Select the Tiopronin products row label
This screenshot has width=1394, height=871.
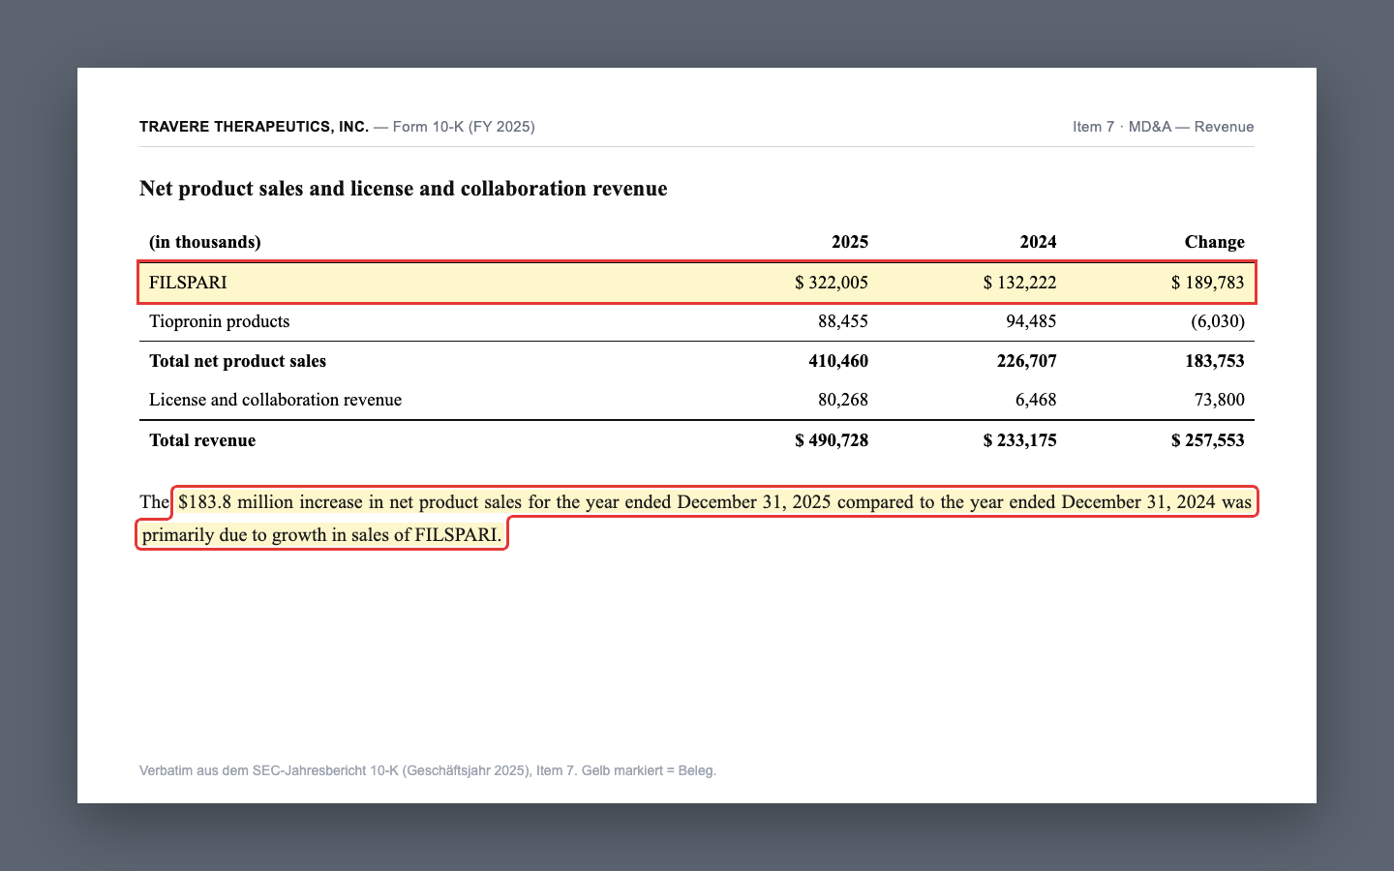click(219, 321)
